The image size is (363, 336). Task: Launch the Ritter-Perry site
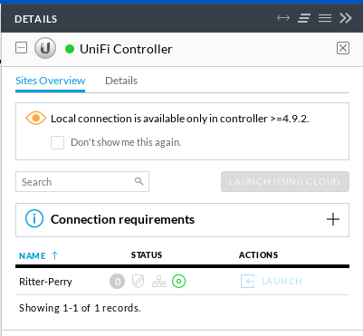click(x=282, y=282)
